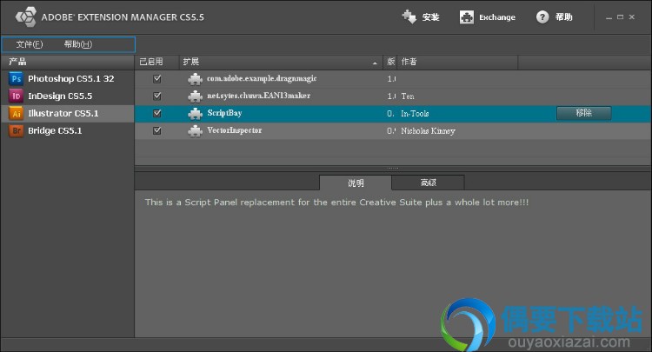
Task: Click the 移除 remove button
Action: point(584,113)
